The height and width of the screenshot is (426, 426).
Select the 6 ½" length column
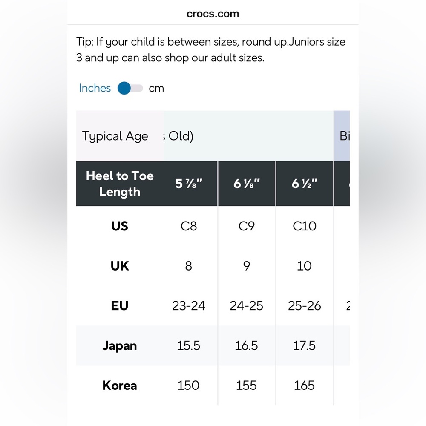304,184
